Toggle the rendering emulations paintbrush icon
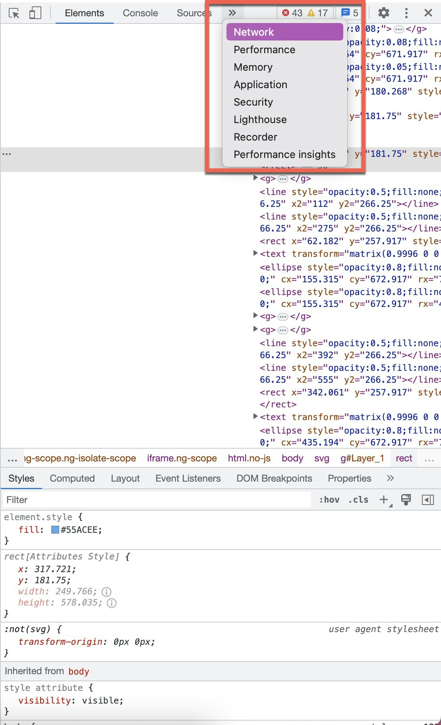The width and height of the screenshot is (441, 725). tap(406, 500)
